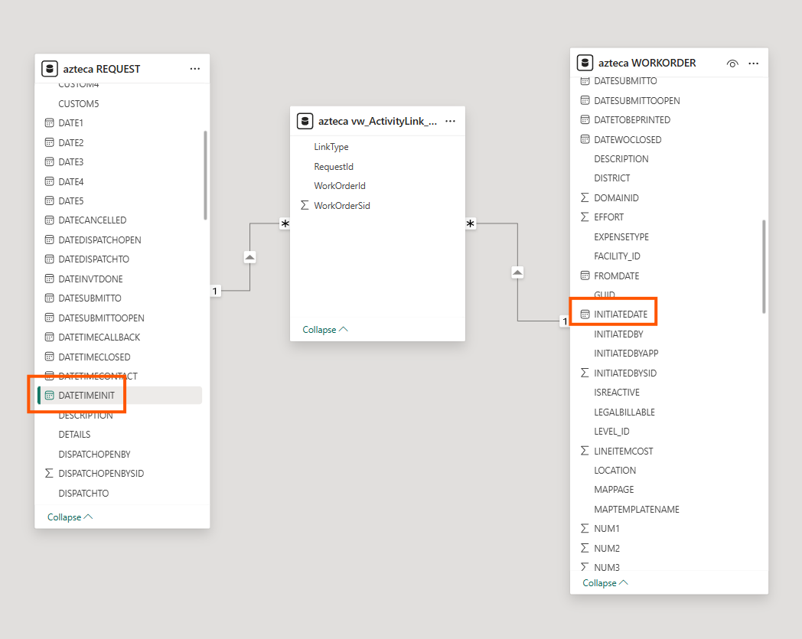
Task: Click the calendar icon beside INITIATEDATE
Action: (585, 314)
